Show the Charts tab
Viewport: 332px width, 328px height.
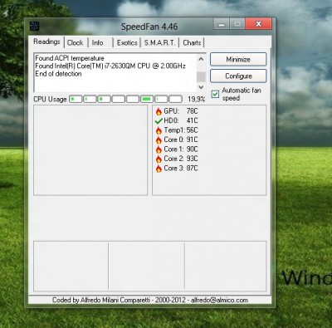tap(192, 42)
